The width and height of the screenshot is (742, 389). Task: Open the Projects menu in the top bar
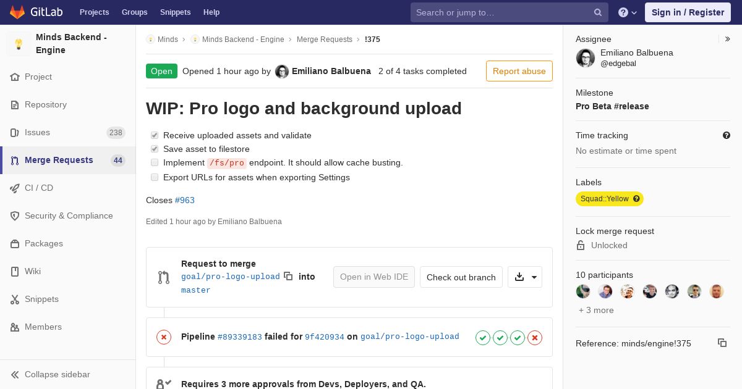coord(94,12)
